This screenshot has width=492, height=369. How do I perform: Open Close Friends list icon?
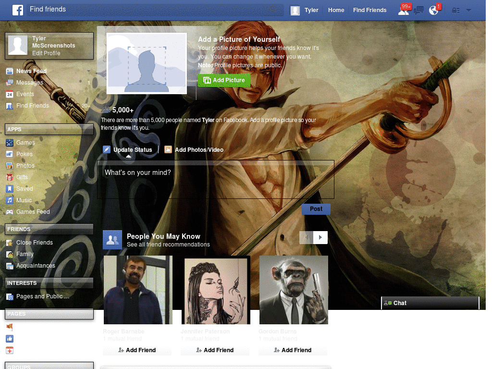(x=10, y=243)
